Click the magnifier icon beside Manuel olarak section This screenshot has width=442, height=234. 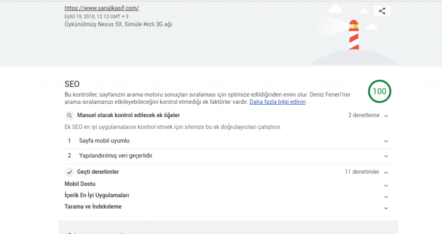pyautogui.click(x=69, y=115)
